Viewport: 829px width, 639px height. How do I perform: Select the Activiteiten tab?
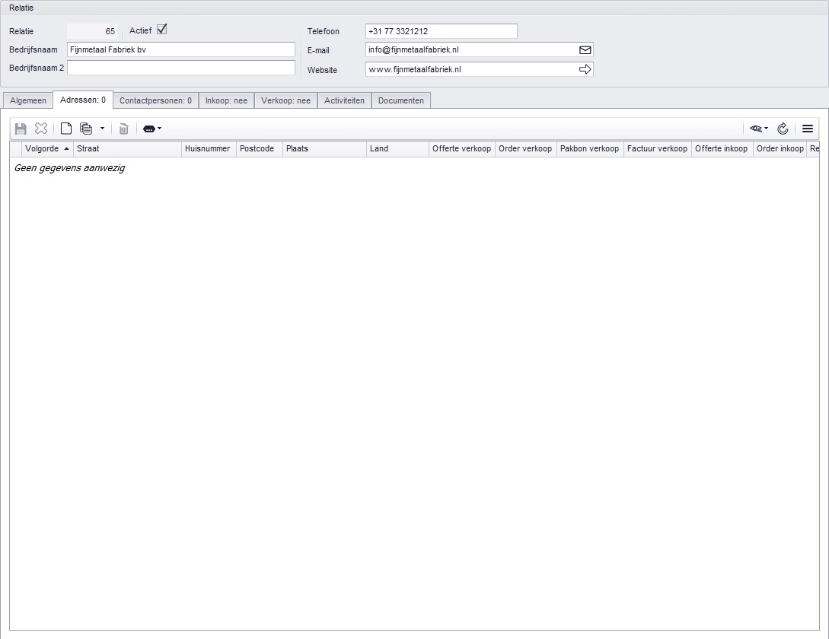coord(344,100)
